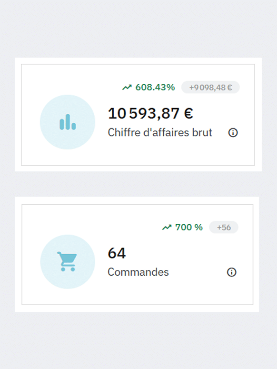Click the Chiffre d'affaires brut label
277x369 pixels.
tap(160, 132)
